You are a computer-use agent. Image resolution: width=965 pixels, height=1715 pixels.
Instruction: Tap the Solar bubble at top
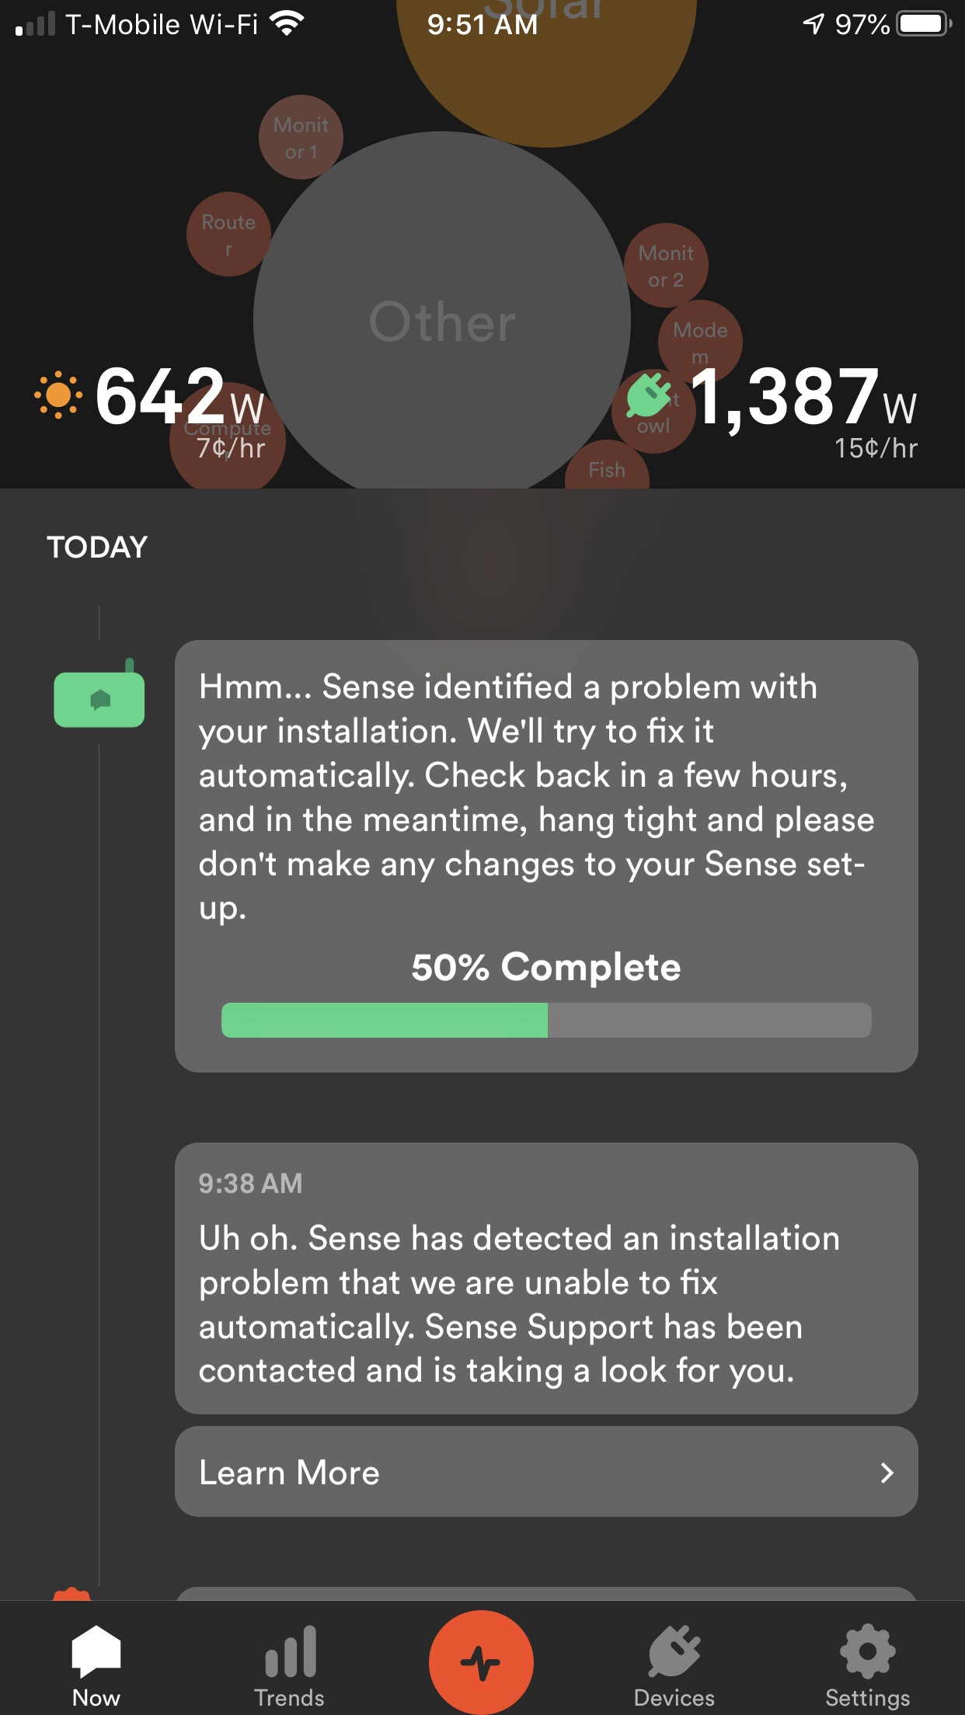click(546, 70)
